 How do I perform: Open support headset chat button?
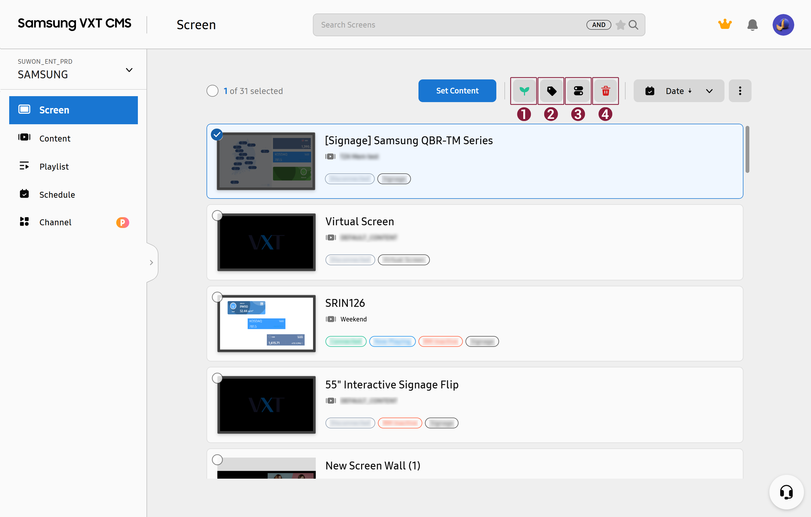(786, 492)
